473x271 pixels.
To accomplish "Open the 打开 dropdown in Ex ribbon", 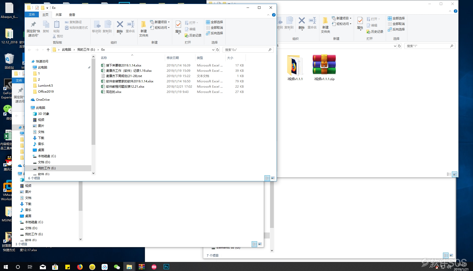I will [192, 23].
